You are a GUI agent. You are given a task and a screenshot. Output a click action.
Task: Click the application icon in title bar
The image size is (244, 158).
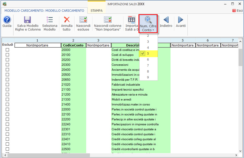[x=4, y=4]
